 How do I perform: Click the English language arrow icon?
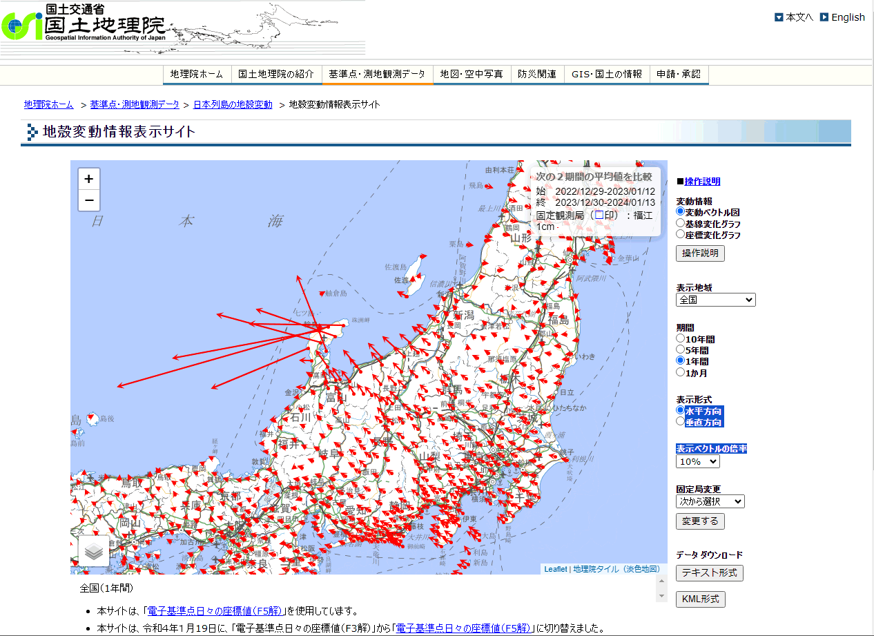pyautogui.click(x=824, y=17)
